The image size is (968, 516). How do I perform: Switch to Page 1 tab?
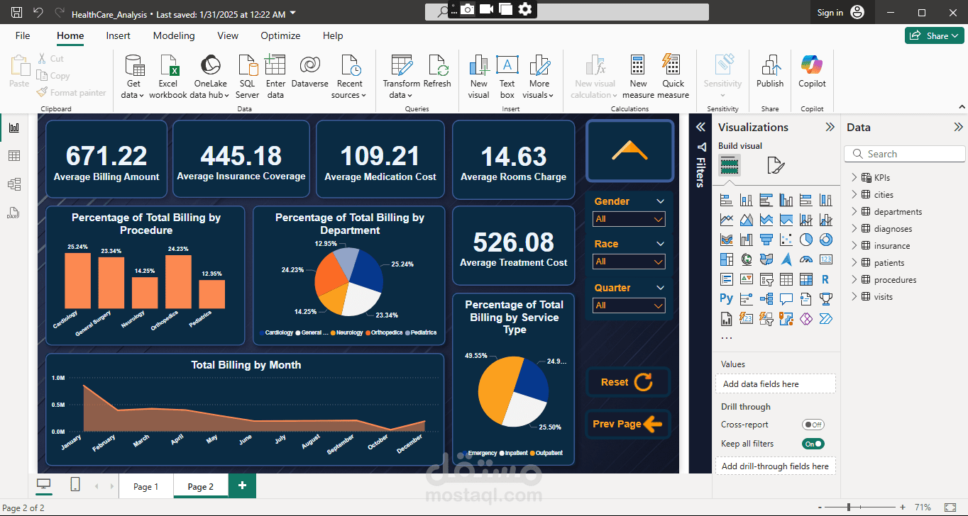[x=145, y=486]
